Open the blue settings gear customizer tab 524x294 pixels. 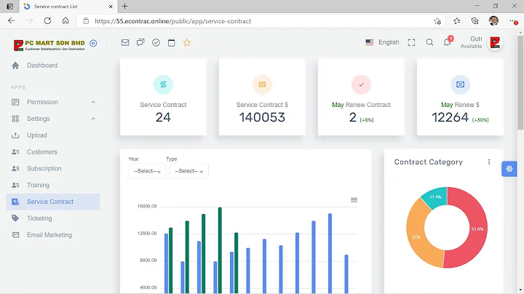pos(509,169)
